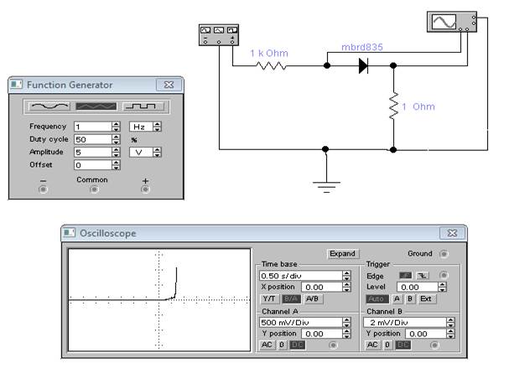The height and width of the screenshot is (384, 509).
Task: Click Channel A input terminal
Action: pyautogui.click(x=333, y=345)
